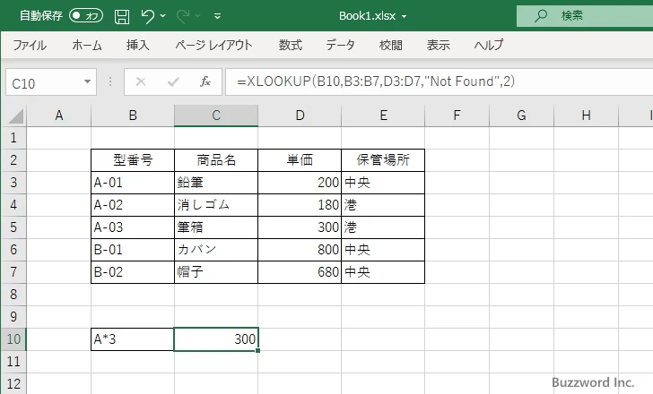Select column F header
Viewport: 653px width, 394px height.
coord(457,116)
